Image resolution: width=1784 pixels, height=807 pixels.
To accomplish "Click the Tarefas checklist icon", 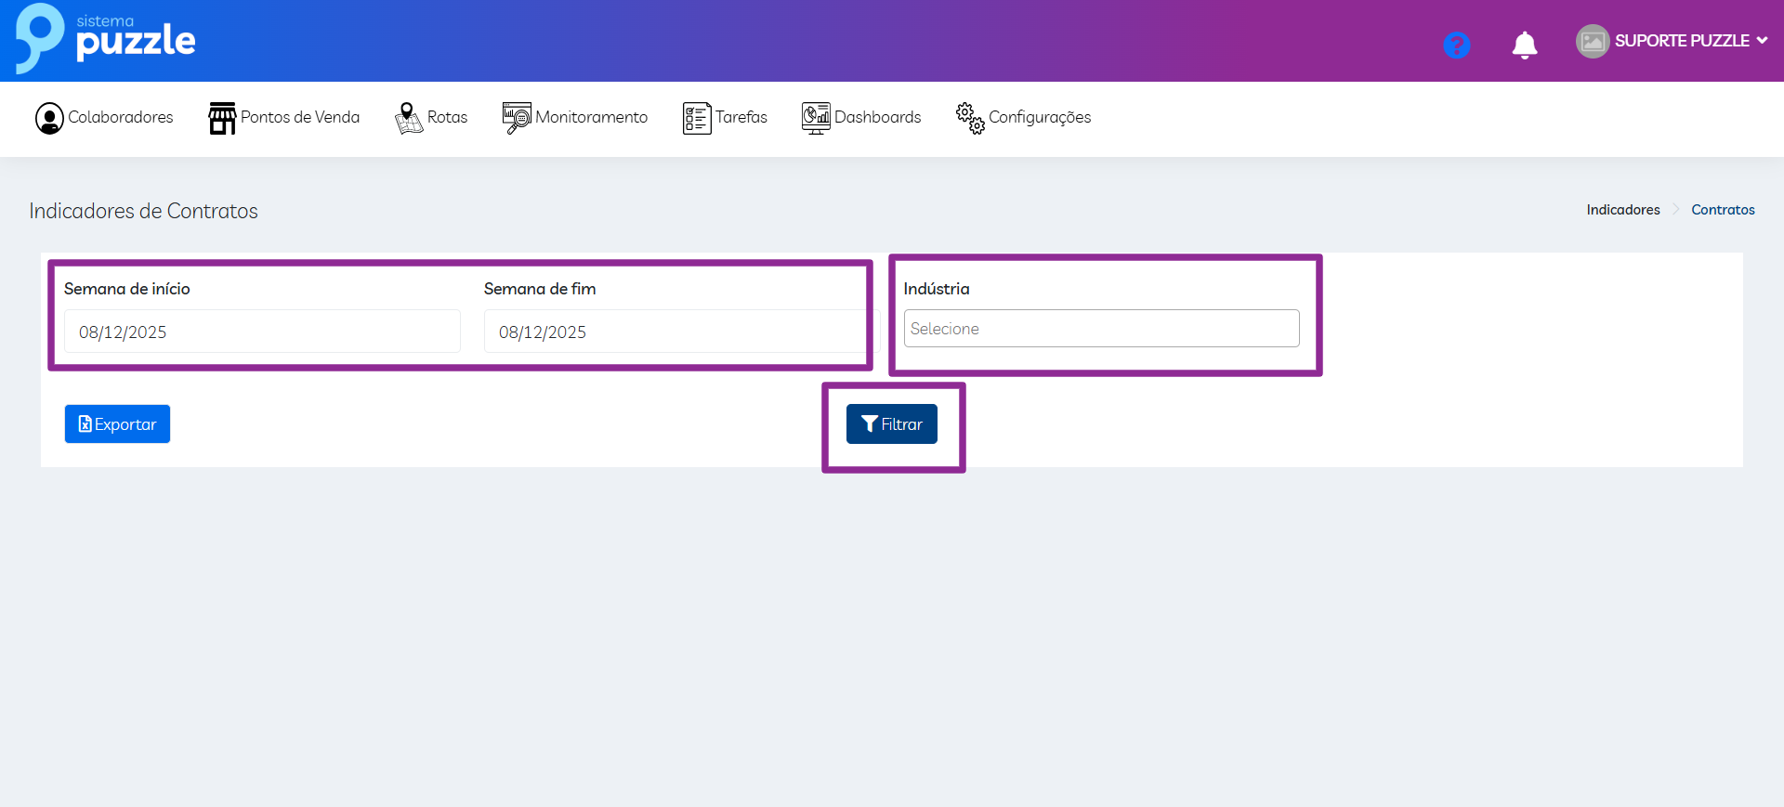I will pyautogui.click(x=696, y=118).
